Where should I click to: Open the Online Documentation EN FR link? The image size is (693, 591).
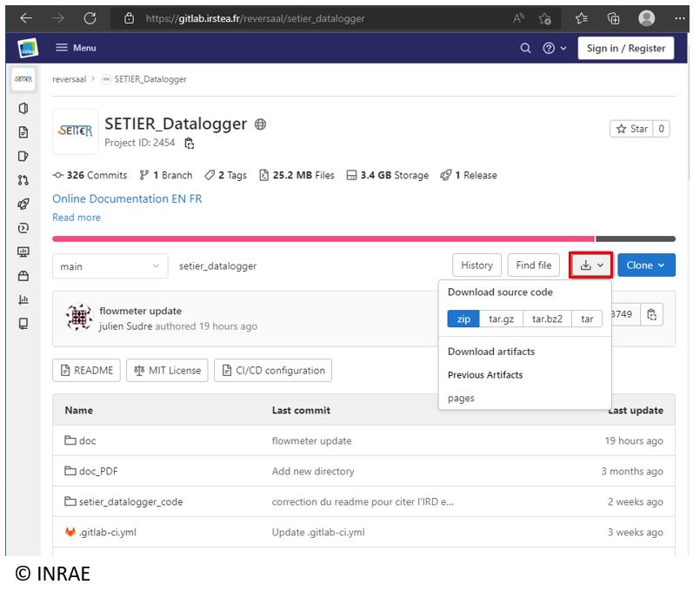127,198
